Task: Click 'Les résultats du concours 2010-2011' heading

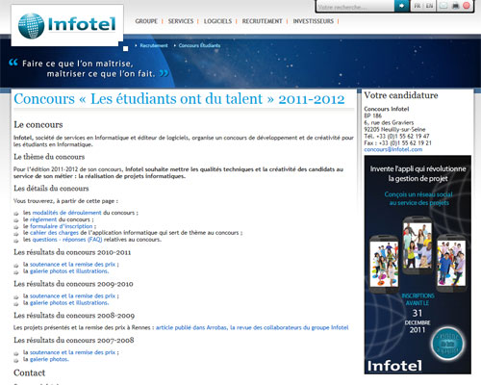Action: [x=72, y=252]
